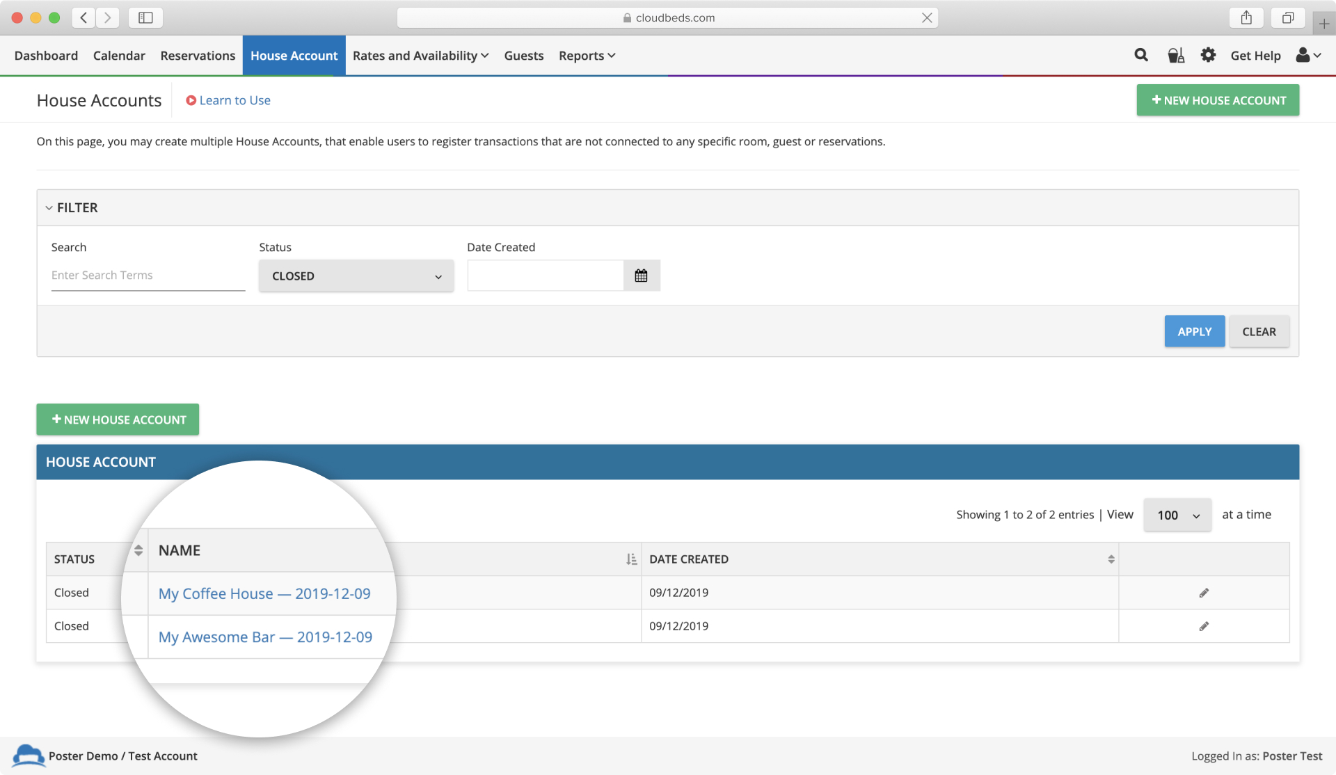Click the cloudbeds.com address bar

point(667,17)
